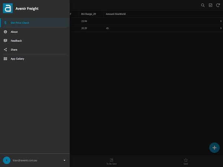Expand the first row using its chevron

(221, 21)
